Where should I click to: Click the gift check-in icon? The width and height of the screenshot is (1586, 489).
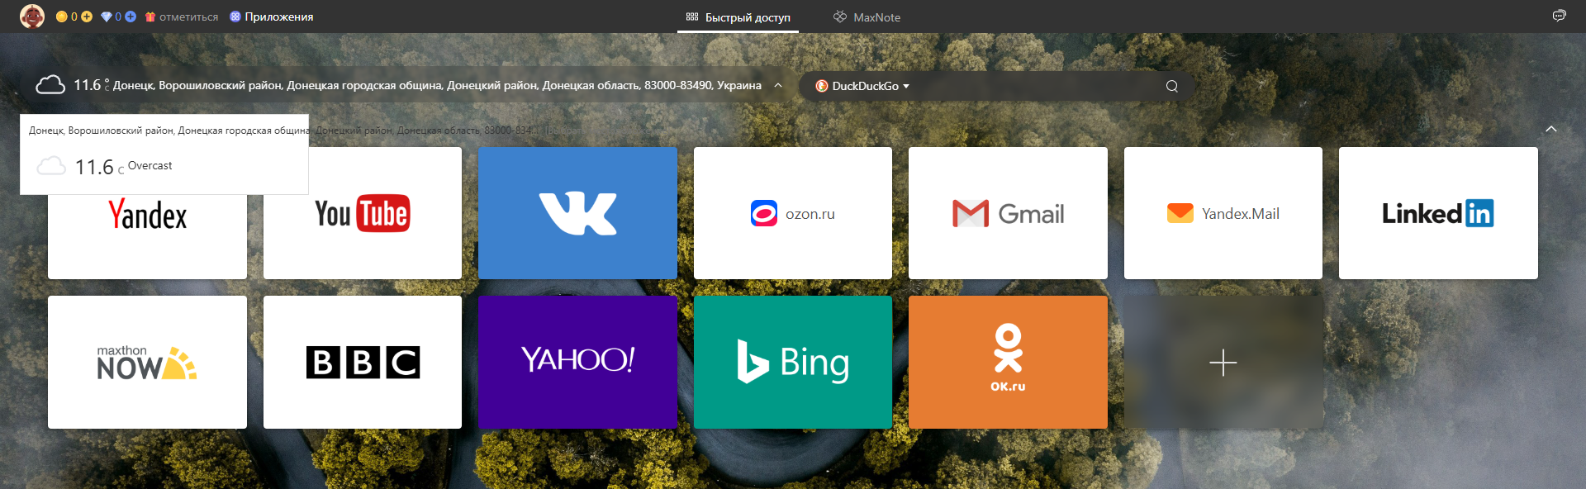pos(150,17)
